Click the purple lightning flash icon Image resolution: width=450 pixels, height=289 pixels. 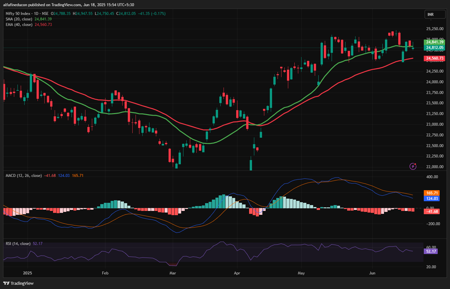[x=413, y=166]
